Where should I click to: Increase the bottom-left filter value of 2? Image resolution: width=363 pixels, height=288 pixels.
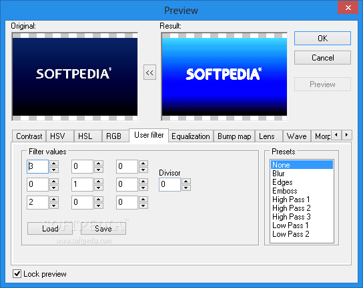click(x=53, y=200)
